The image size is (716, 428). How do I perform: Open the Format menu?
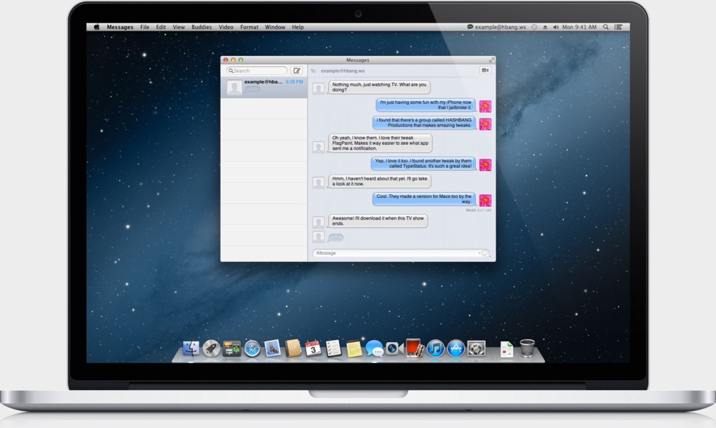tap(250, 27)
